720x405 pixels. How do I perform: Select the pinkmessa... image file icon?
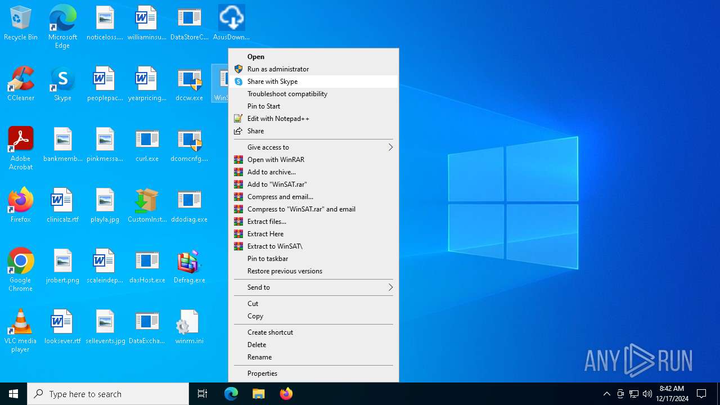105,145
